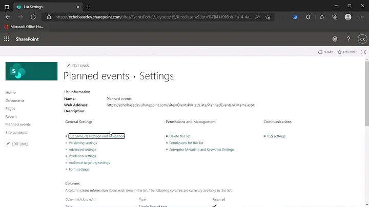The image size is (369, 207).
Task: Open the CK account avatar menu
Action: point(362,39)
